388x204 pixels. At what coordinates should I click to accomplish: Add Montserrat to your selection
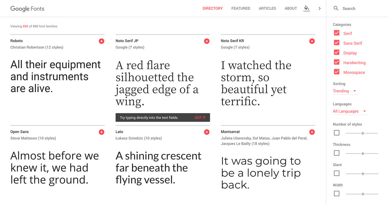click(312, 132)
